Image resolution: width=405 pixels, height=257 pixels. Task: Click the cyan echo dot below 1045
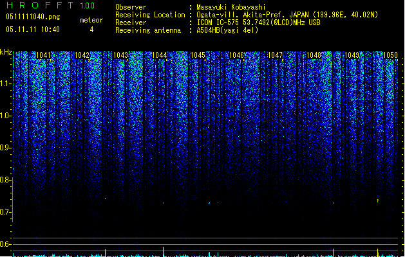pyautogui.click(x=209, y=203)
